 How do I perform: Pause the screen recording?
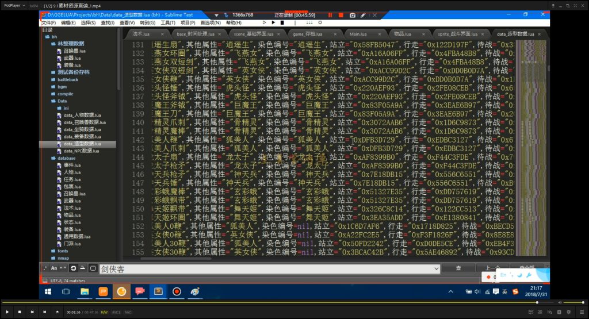[330, 16]
